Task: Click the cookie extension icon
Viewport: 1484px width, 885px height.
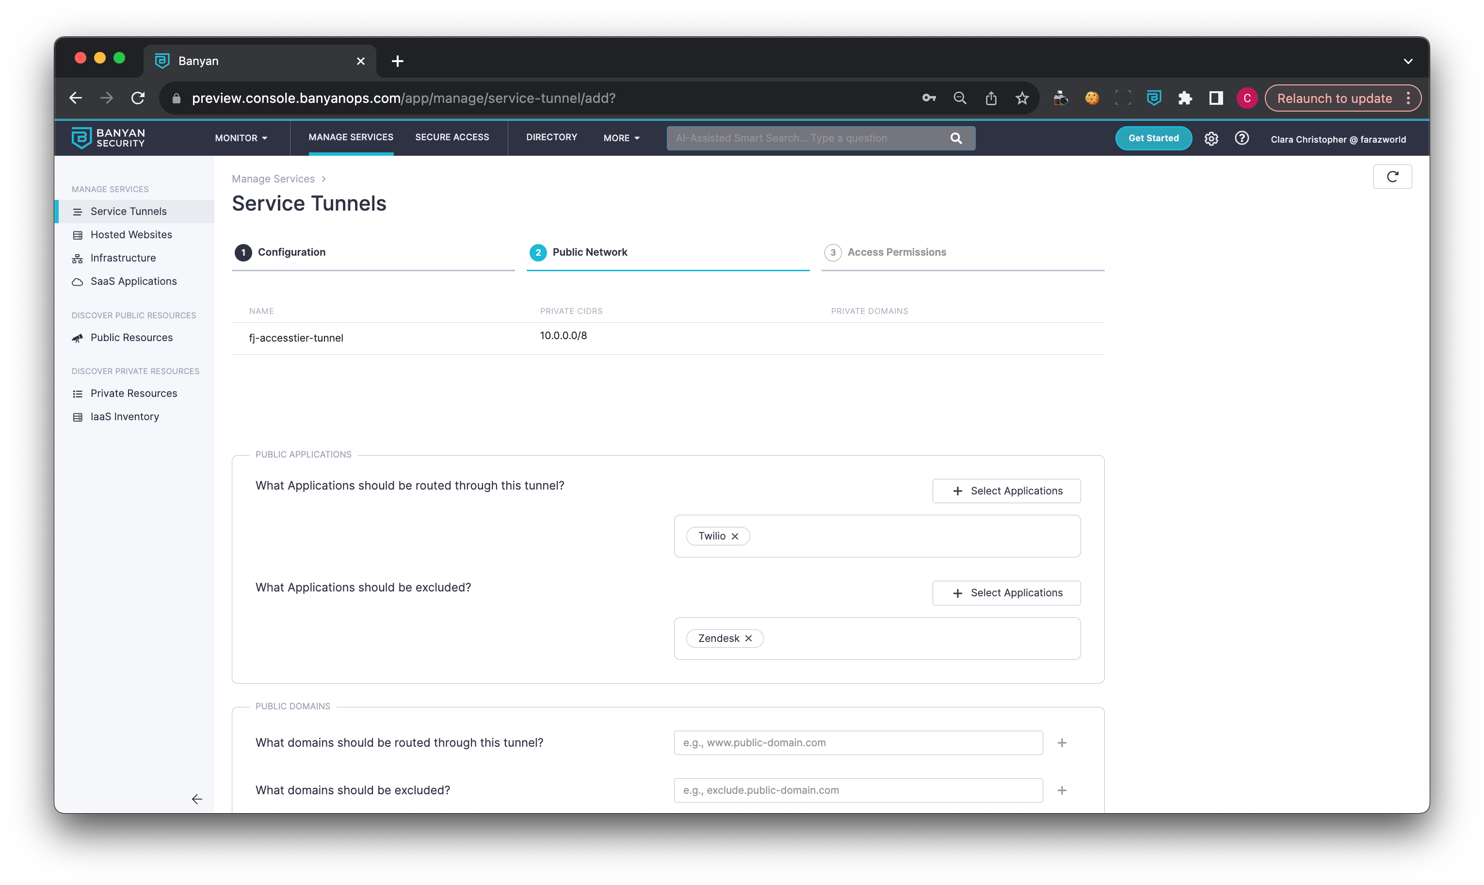Action: (1091, 98)
